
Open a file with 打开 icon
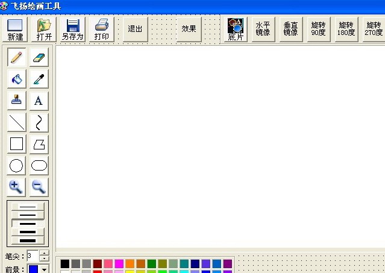pos(44,30)
